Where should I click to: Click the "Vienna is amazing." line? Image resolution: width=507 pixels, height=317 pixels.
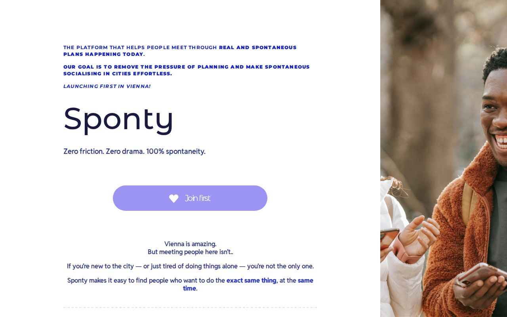(x=190, y=244)
